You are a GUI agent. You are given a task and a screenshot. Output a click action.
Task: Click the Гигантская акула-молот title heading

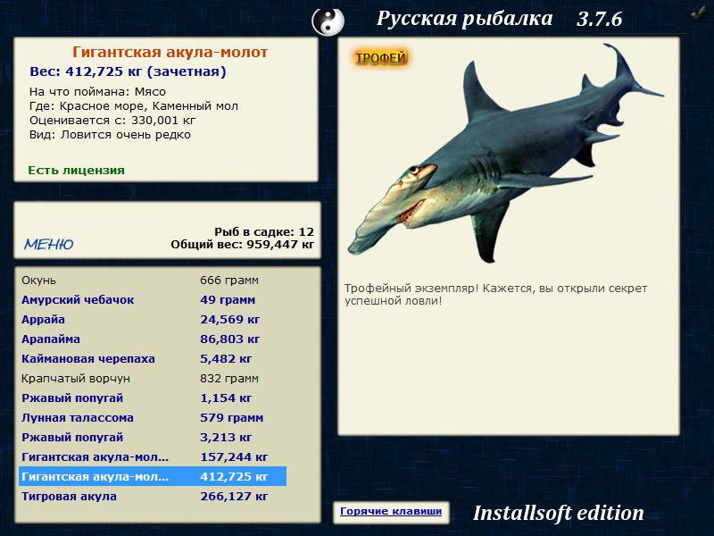coord(170,52)
